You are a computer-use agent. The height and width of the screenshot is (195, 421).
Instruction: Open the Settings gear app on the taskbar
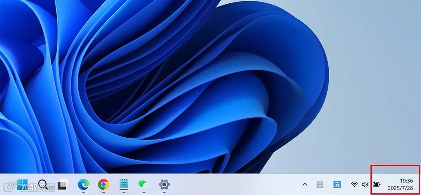pos(164,184)
